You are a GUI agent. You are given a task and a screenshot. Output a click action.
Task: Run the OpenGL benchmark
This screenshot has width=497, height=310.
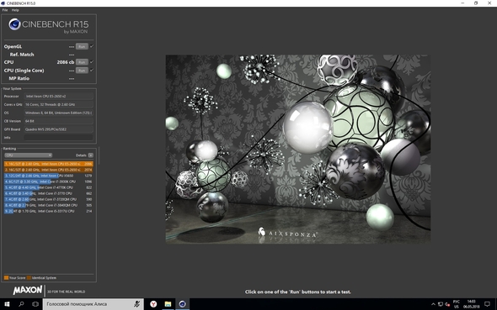(82, 46)
